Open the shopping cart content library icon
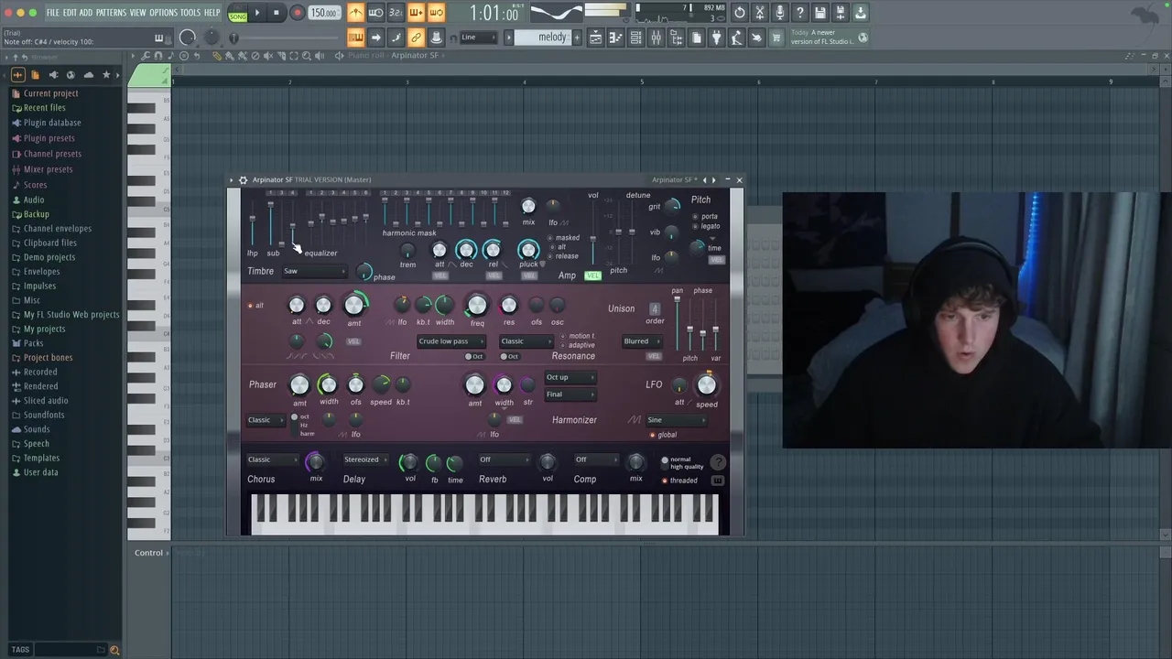Image resolution: width=1172 pixels, height=659 pixels. coord(776,38)
